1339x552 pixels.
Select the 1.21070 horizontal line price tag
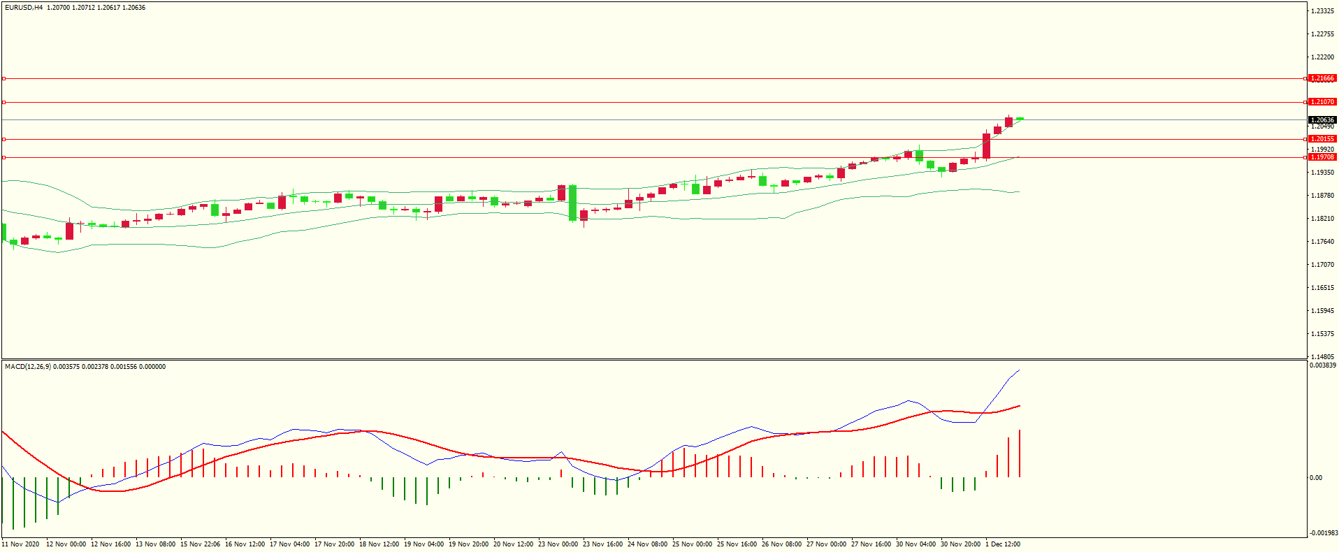pos(1322,102)
